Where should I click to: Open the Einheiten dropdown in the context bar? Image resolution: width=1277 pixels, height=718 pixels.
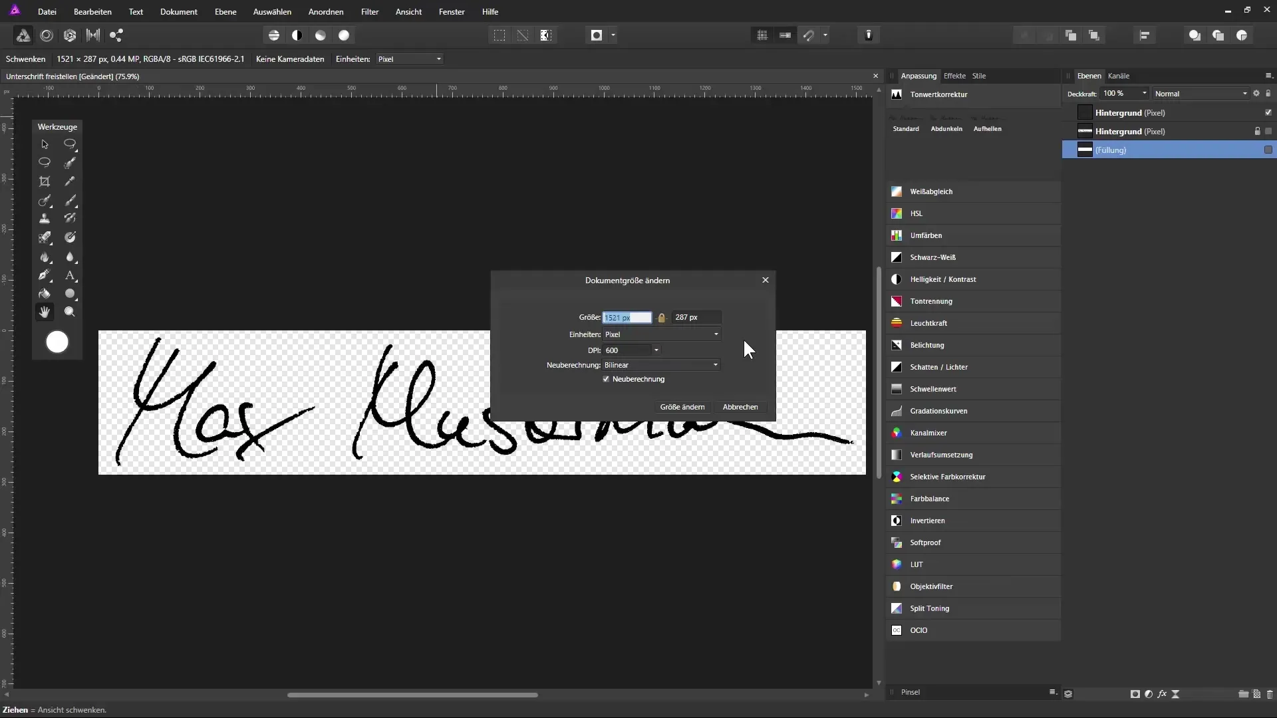(x=409, y=59)
